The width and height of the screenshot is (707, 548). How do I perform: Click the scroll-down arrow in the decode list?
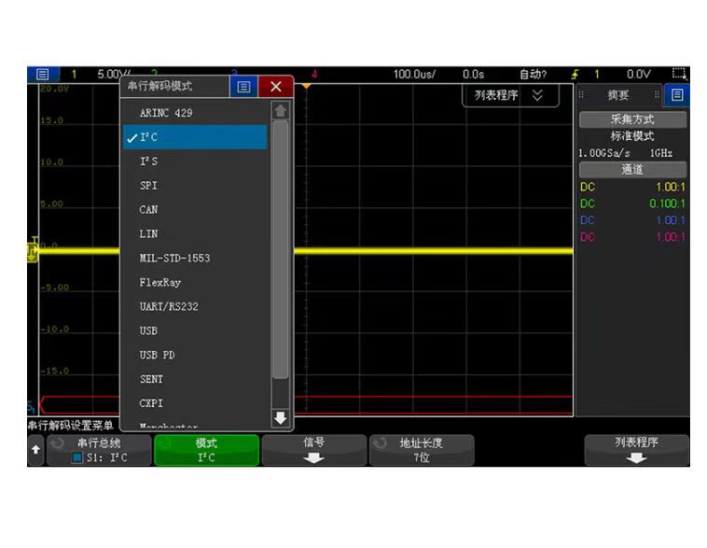(x=280, y=418)
